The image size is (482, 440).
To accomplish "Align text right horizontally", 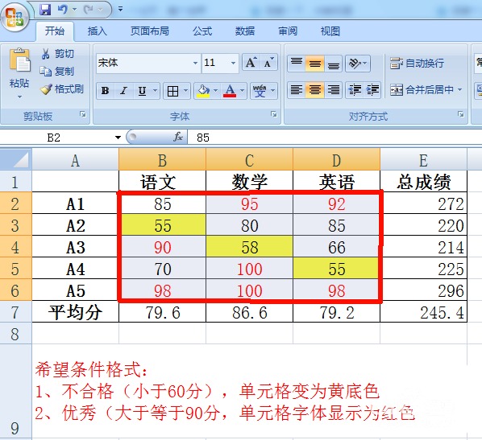I will click(333, 90).
